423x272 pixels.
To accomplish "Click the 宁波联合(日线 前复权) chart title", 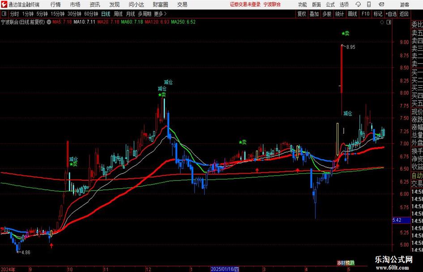I will pyautogui.click(x=23, y=22).
